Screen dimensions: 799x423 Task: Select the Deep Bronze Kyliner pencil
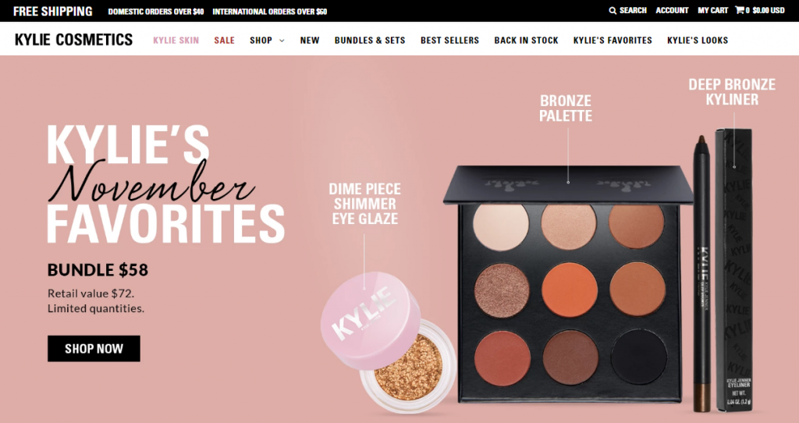pyautogui.click(x=701, y=274)
